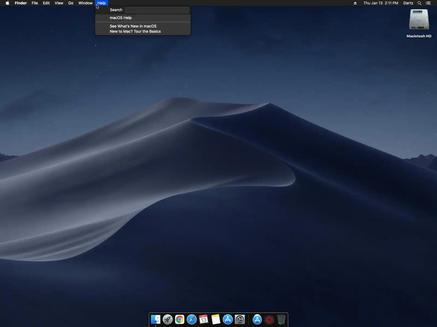Open the Go menu
Screen dimensions: 437x327
(71, 3)
